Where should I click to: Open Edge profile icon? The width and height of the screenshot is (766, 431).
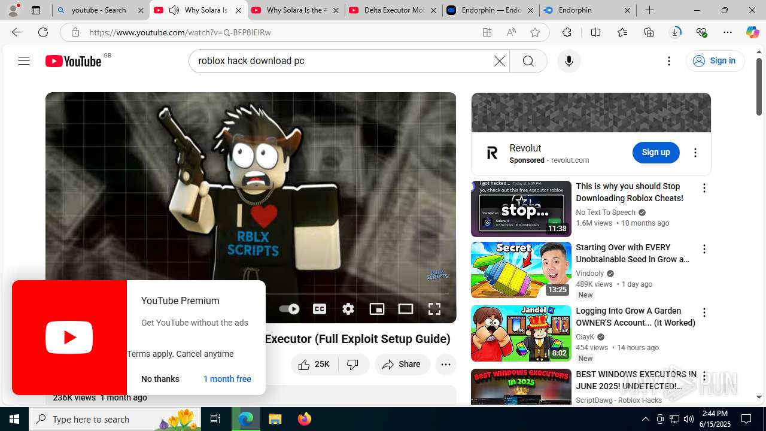pyautogui.click(x=13, y=10)
